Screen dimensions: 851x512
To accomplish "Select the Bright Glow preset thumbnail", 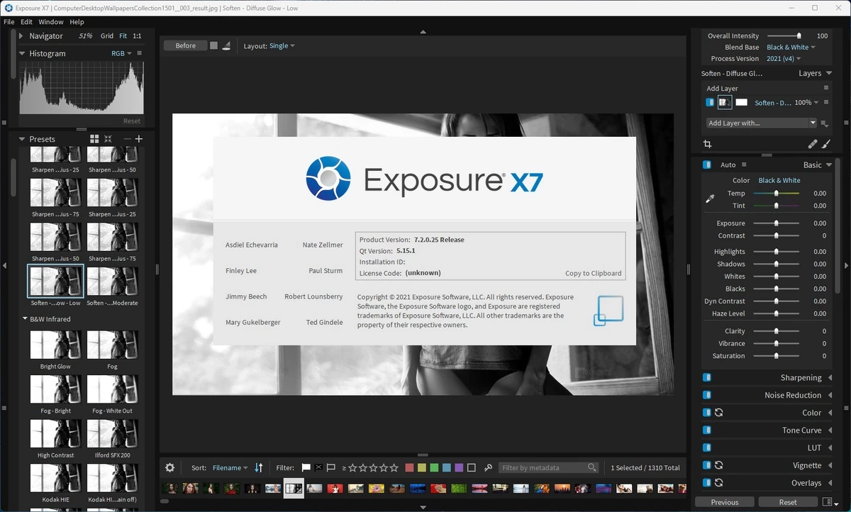I will [55, 345].
